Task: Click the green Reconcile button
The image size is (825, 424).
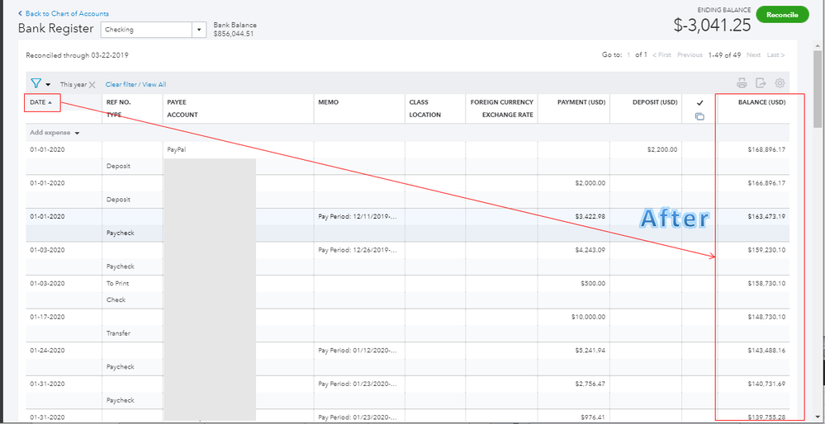Action: click(782, 15)
